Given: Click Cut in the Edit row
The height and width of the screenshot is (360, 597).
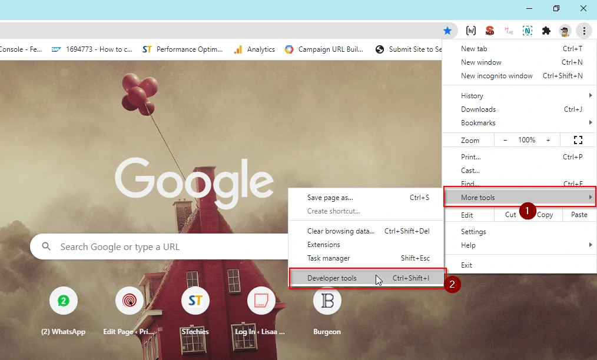Looking at the screenshot, I should click(510, 215).
